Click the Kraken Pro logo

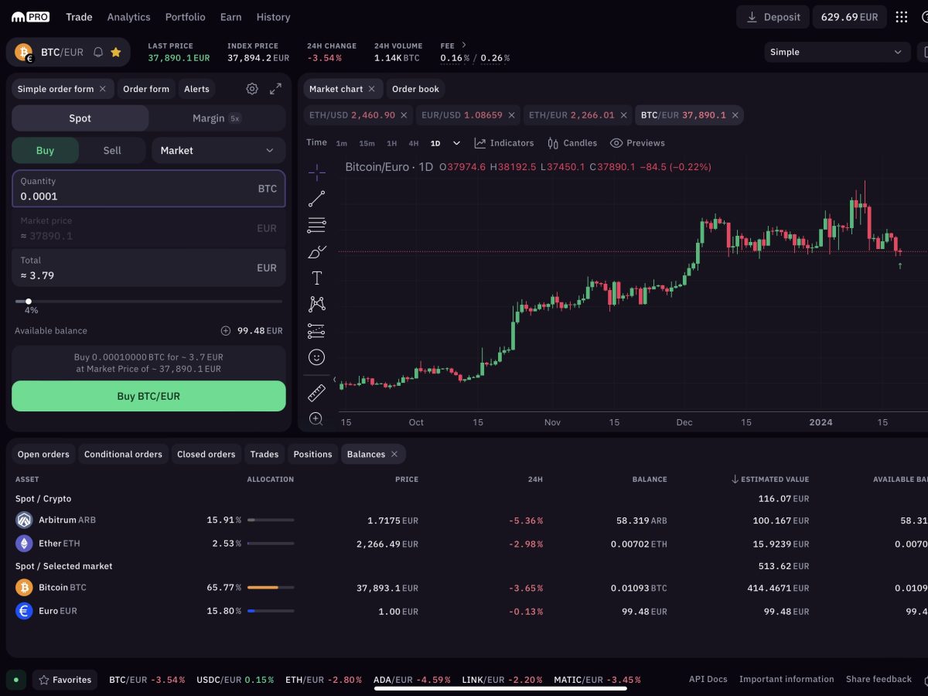(31, 17)
